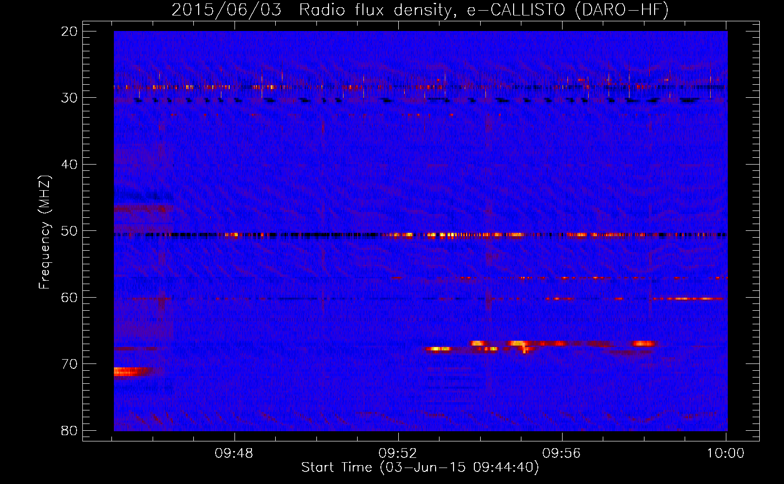The height and width of the screenshot is (484, 784).
Task: Click the 30 frequency tick label
Action: (69, 98)
